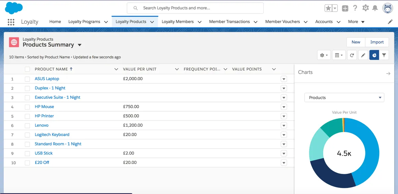The height and width of the screenshot is (194, 398).
Task: Toggle the Charts pie icon button
Action: [374, 55]
